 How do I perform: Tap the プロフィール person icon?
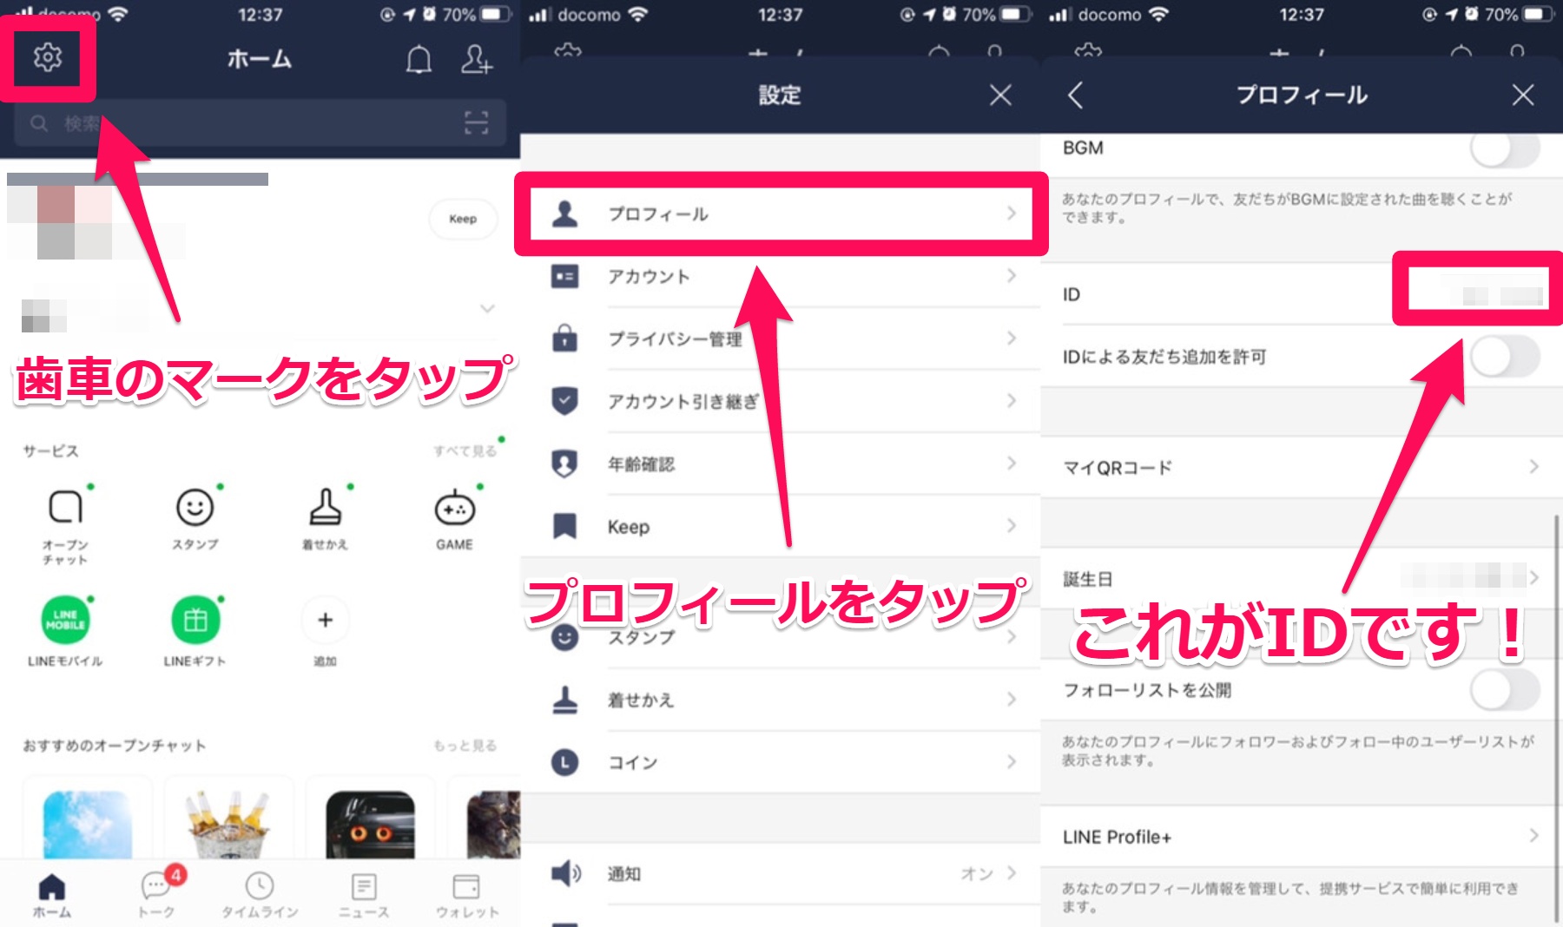[565, 214]
